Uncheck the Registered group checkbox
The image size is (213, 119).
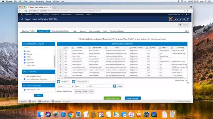point(25,62)
